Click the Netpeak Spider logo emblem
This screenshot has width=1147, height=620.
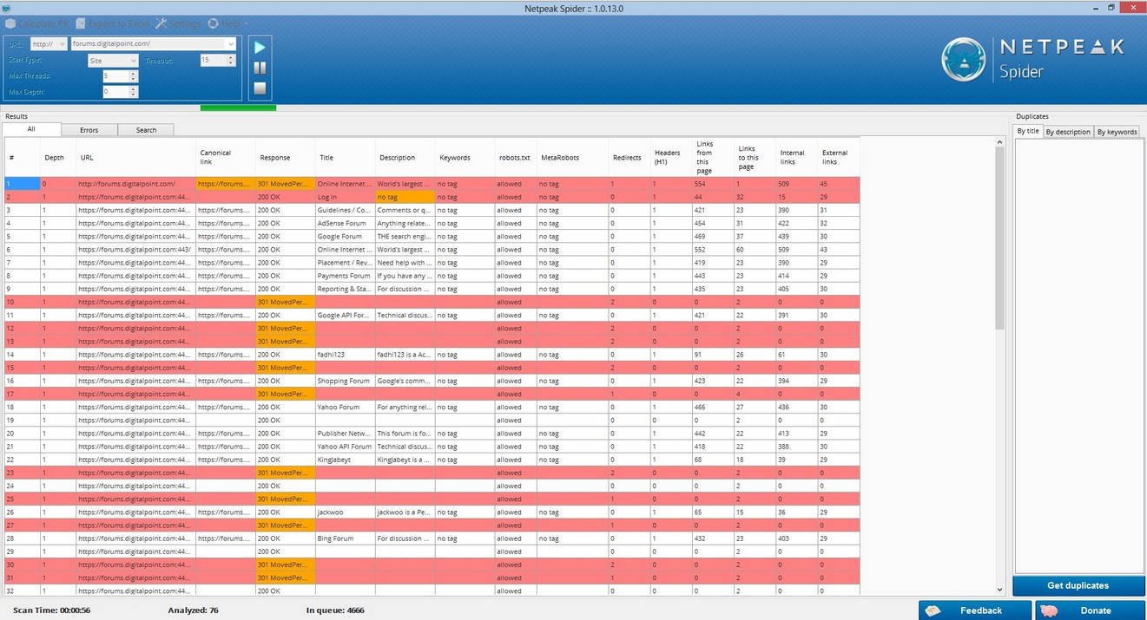966,60
